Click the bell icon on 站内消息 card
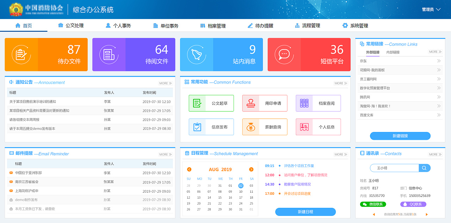This screenshot has height=223, width=451. (x=197, y=54)
